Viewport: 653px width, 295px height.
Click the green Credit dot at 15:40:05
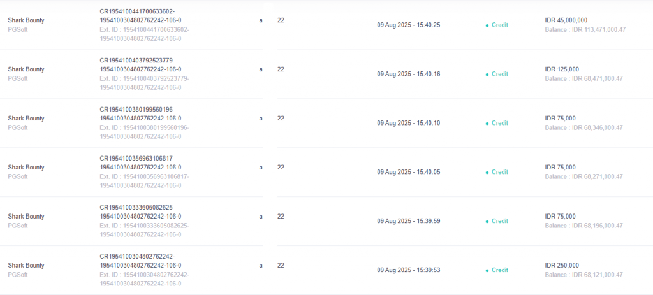click(x=487, y=173)
